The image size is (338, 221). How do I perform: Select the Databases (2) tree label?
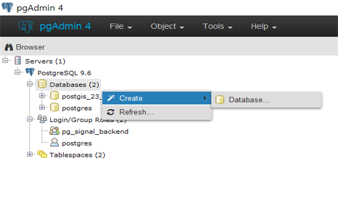[x=74, y=84]
